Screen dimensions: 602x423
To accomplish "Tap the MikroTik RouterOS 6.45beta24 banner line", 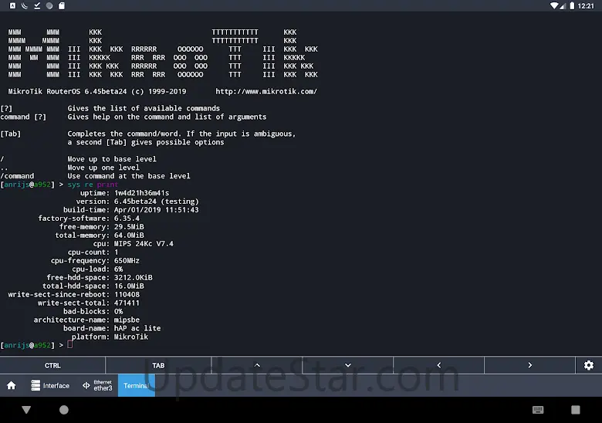I will (x=97, y=91).
